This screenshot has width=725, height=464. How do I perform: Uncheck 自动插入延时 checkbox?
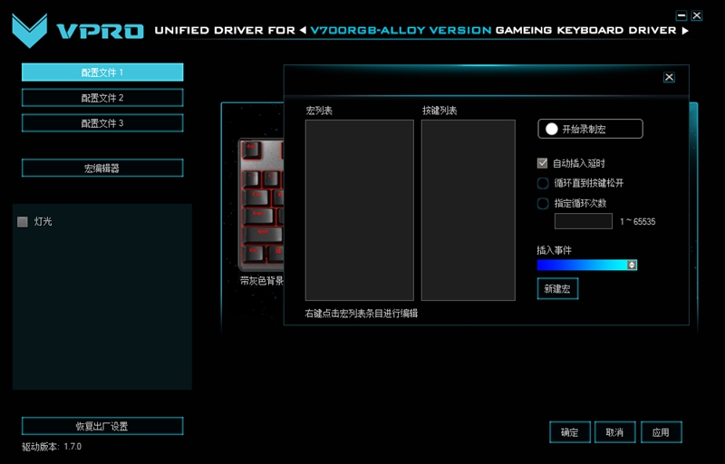tap(542, 163)
